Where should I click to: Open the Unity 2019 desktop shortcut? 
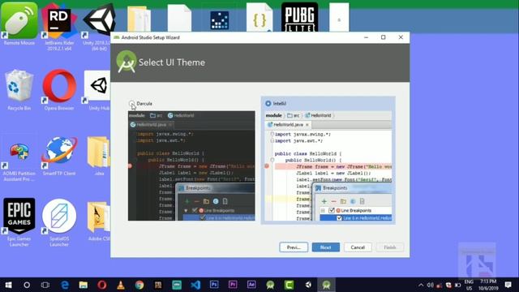[99, 27]
